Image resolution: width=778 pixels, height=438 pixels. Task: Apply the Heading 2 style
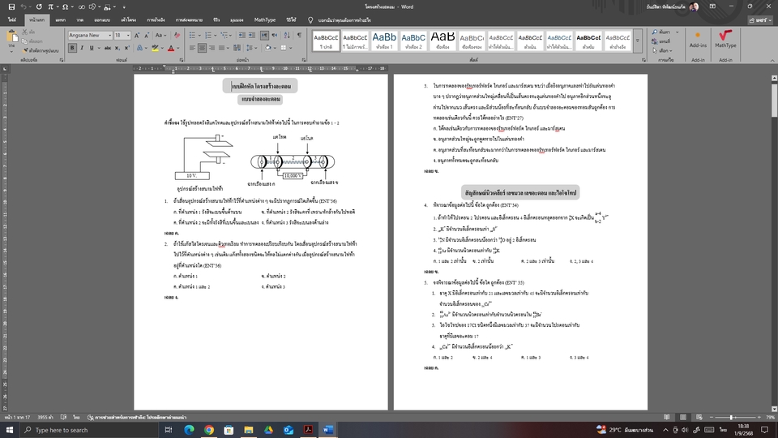click(413, 40)
